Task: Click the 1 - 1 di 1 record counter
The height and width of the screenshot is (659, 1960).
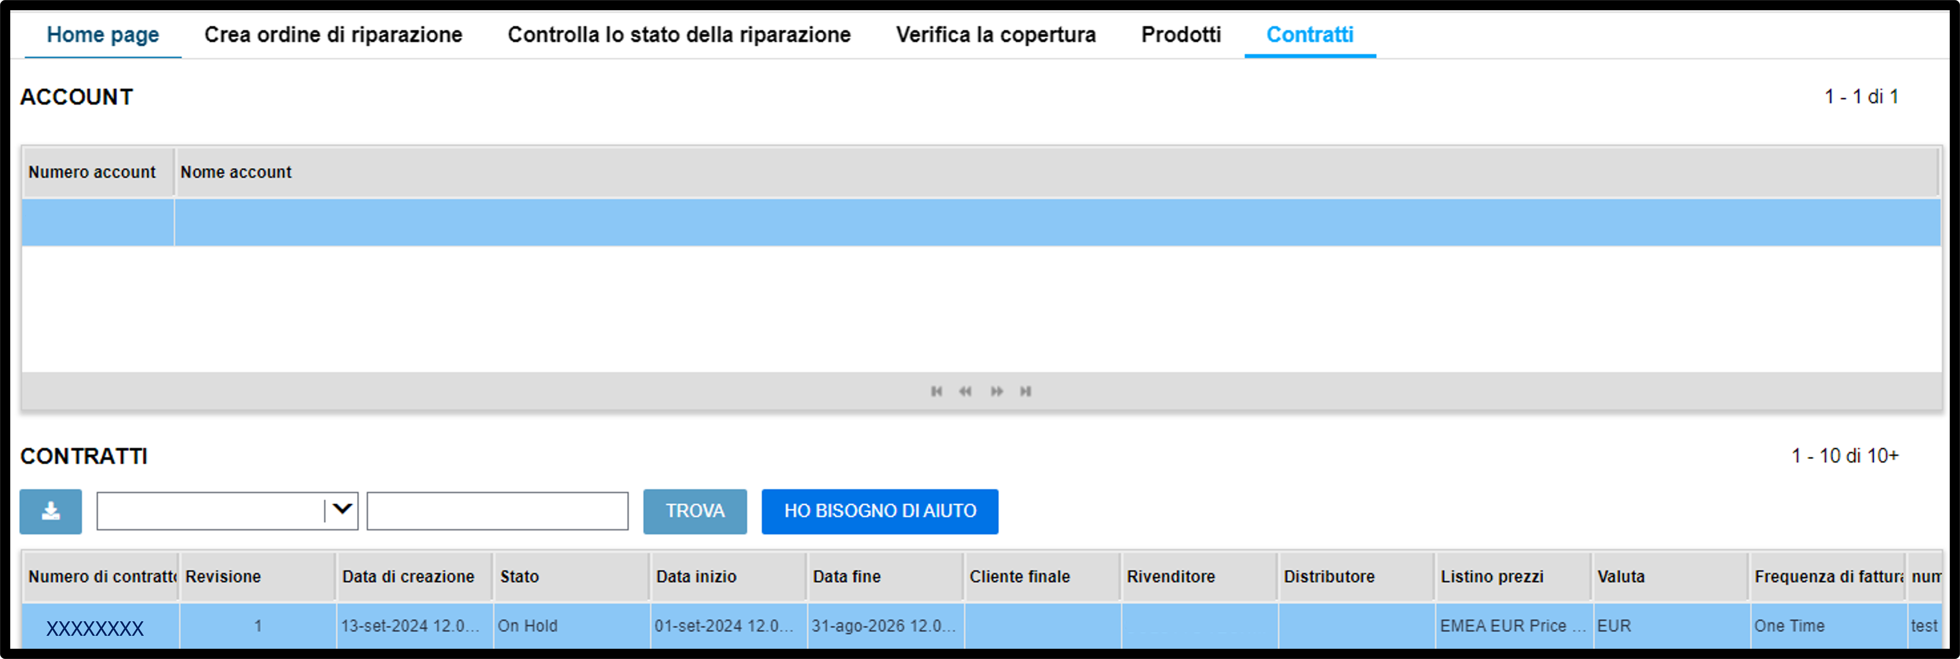Action: click(1861, 97)
